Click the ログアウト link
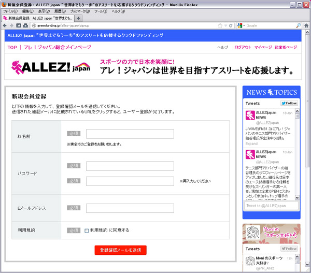 [x=242, y=47]
